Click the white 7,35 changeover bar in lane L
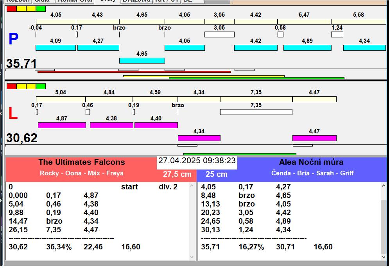 pyautogui.click(x=256, y=112)
